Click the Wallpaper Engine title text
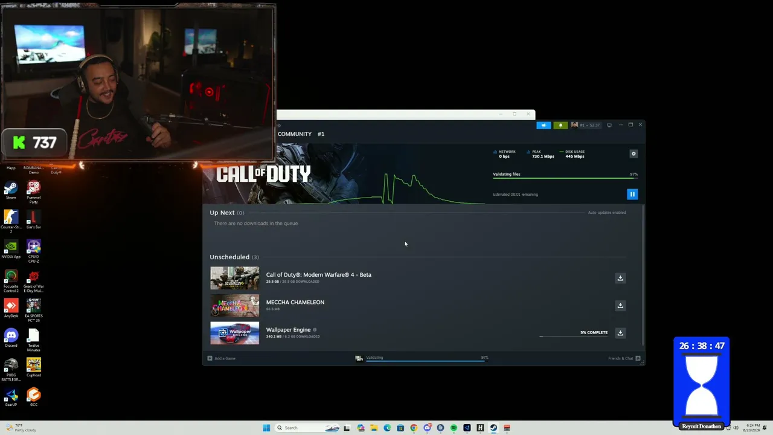This screenshot has height=435, width=773. tap(288, 330)
